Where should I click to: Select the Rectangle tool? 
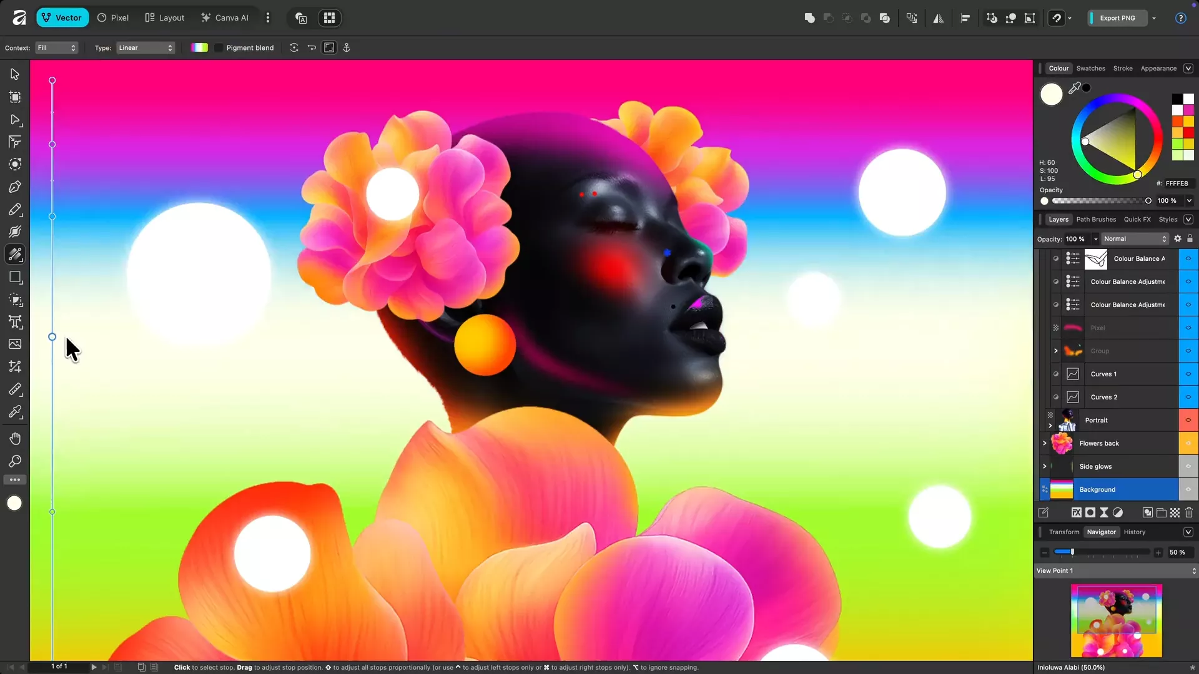pyautogui.click(x=15, y=277)
